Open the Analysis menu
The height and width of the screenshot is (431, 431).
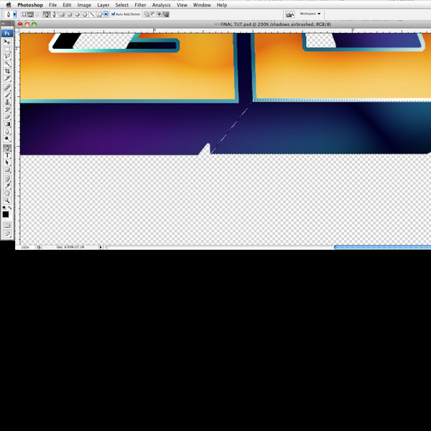tap(162, 5)
